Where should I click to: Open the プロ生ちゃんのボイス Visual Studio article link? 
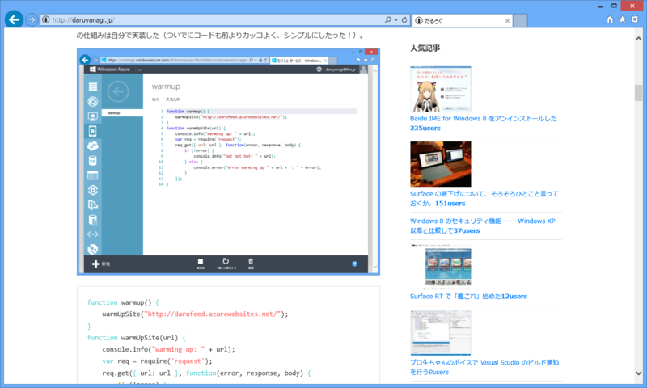coord(484,367)
